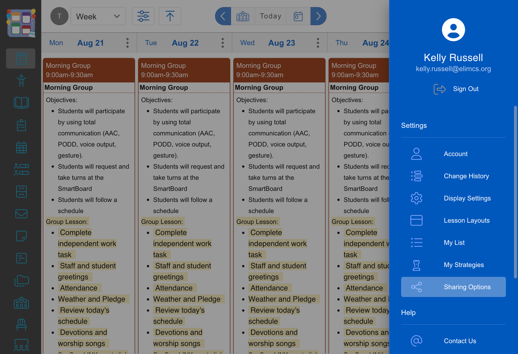Open Display Settings
The width and height of the screenshot is (518, 354).
[454, 198]
